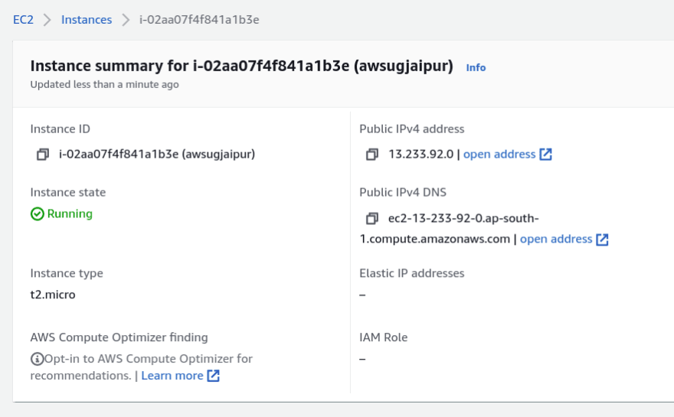Click the green Running status check icon
674x417 pixels.
click(38, 214)
